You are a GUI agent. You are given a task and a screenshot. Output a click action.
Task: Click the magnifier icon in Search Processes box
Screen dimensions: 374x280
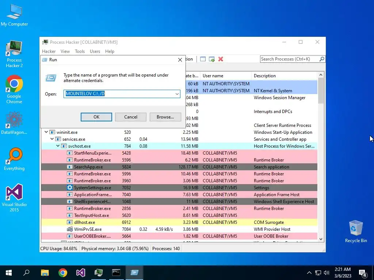(321, 59)
